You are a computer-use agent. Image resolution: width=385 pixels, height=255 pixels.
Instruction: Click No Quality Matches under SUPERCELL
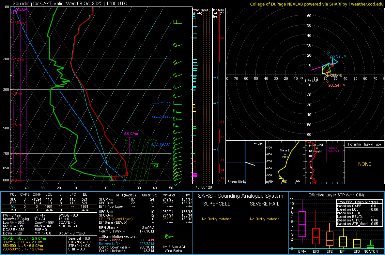click(x=217, y=219)
